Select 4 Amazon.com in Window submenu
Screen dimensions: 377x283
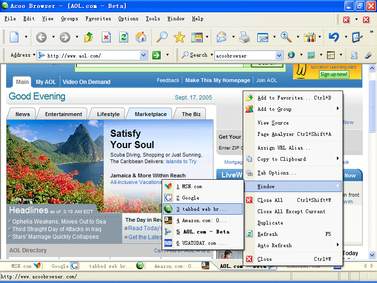click(203, 220)
